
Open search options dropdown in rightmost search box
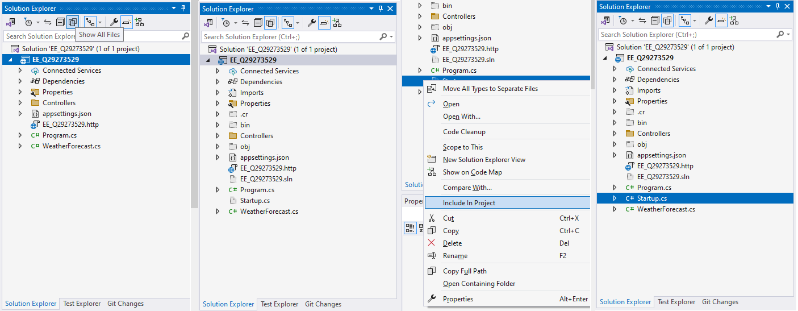click(x=789, y=35)
